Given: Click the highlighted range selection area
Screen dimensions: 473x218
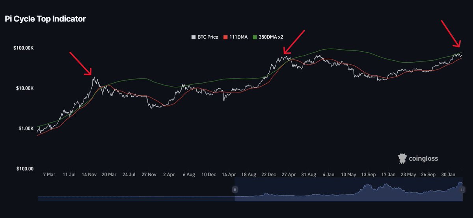Looking at the screenshot, I should (348, 189).
